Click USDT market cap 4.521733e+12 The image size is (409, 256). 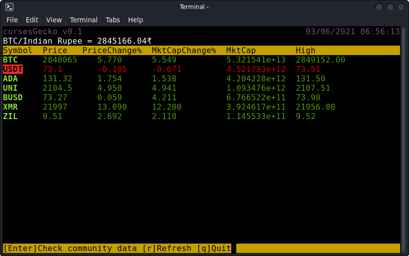tap(256, 69)
